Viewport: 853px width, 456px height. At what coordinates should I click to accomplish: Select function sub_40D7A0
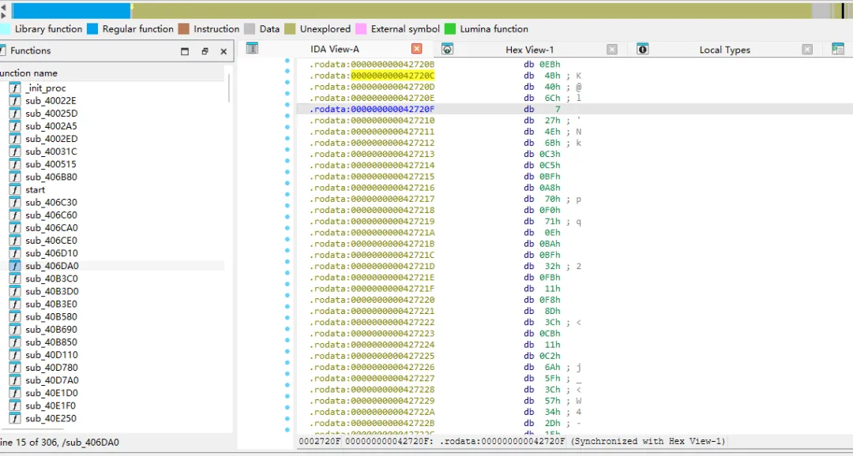51,380
